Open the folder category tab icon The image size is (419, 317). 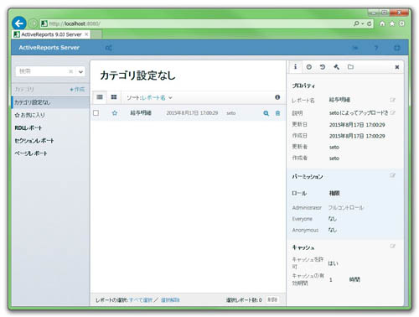pyautogui.click(x=350, y=67)
